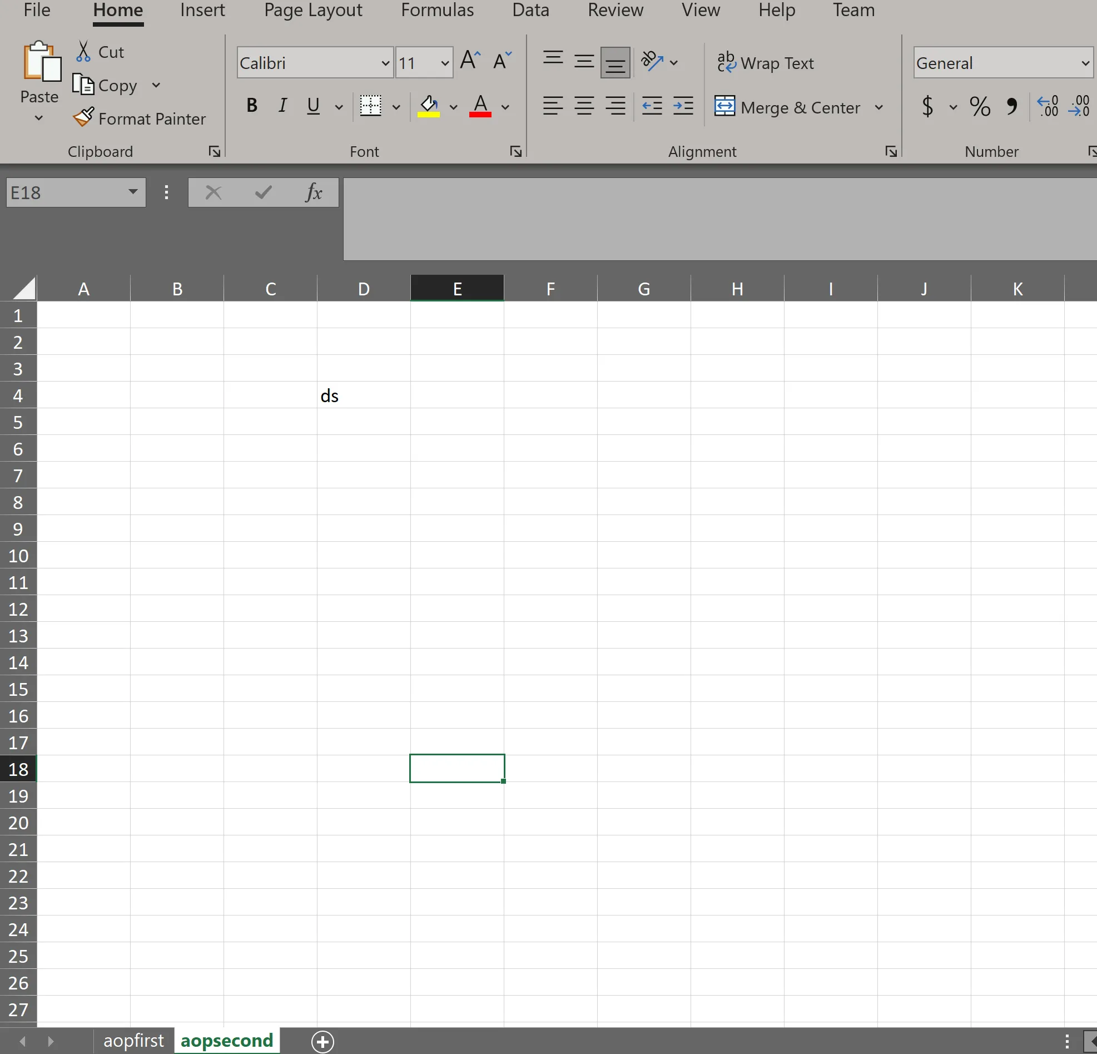Open the font size 11 dropdown
The width and height of the screenshot is (1097, 1054).
pos(445,63)
